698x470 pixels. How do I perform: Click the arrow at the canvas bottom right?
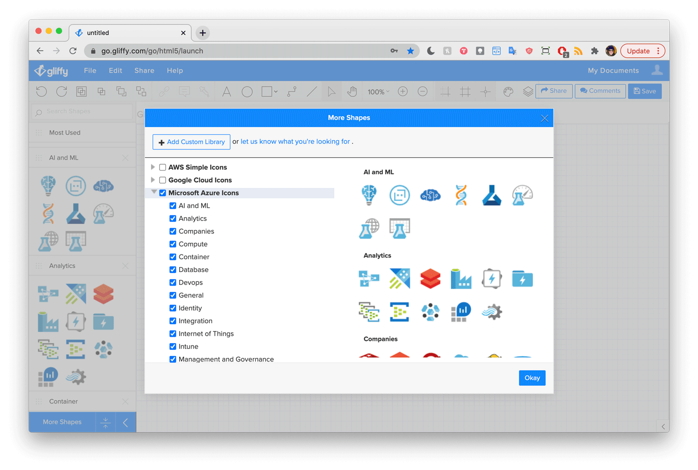[663, 426]
